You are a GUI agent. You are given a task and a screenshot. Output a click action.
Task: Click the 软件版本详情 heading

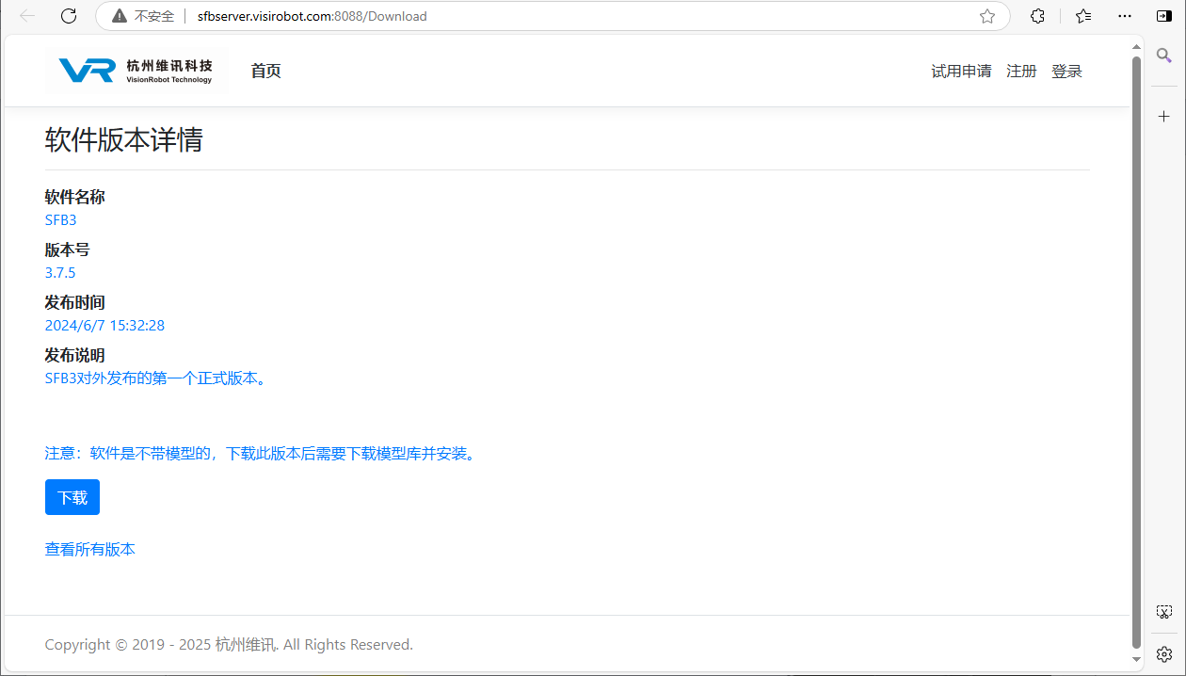[x=124, y=140]
